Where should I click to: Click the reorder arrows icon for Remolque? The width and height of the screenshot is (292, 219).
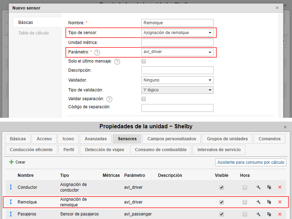(x=11, y=202)
